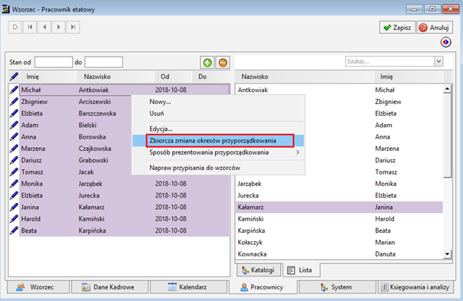Screen dimensions: 463x301
Task: Click pencil icon beside Janina Kałamarz
Action: pyautogui.click(x=14, y=207)
